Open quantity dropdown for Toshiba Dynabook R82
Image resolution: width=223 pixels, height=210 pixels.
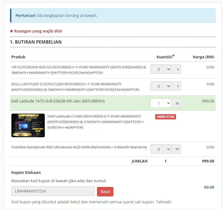[x=161, y=149]
